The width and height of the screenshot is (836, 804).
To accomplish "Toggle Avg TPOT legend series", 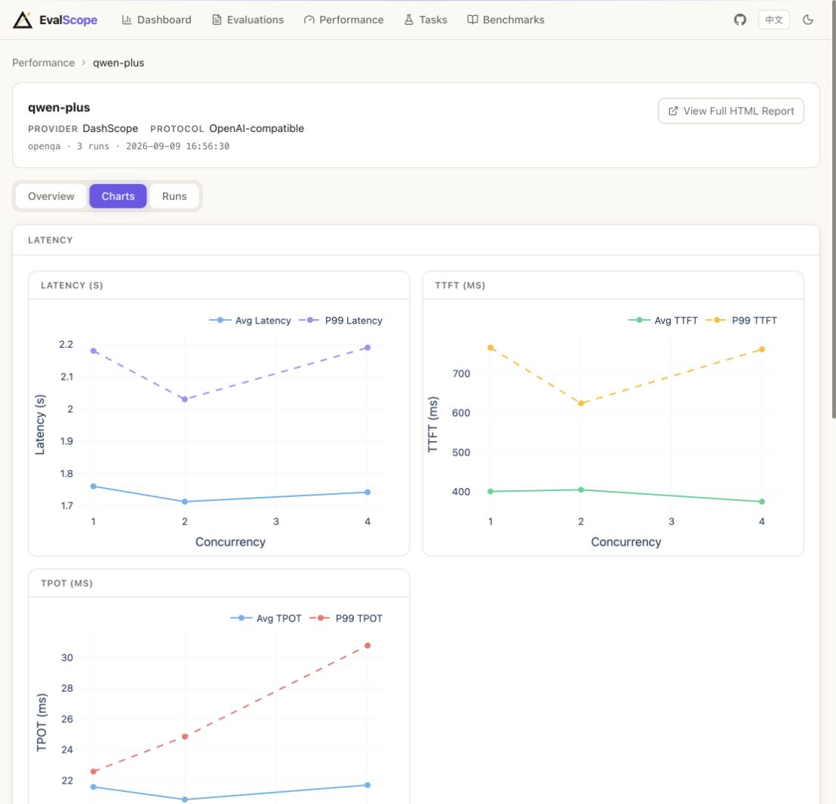I will [266, 618].
